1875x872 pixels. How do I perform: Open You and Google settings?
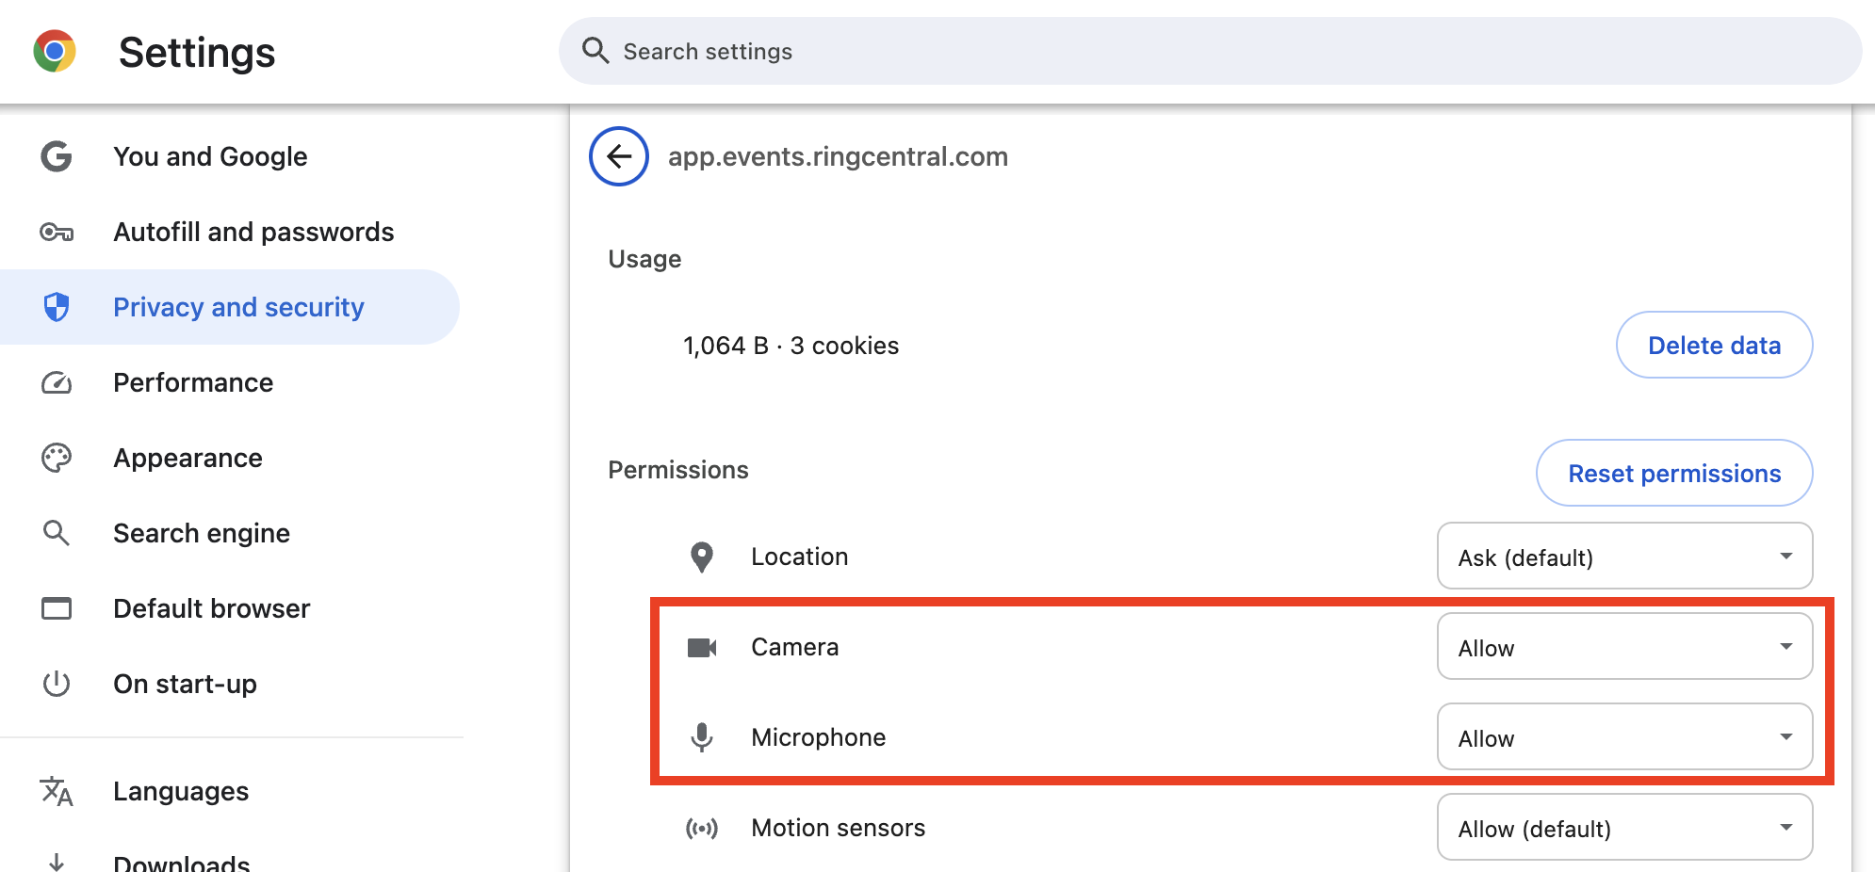(x=230, y=156)
